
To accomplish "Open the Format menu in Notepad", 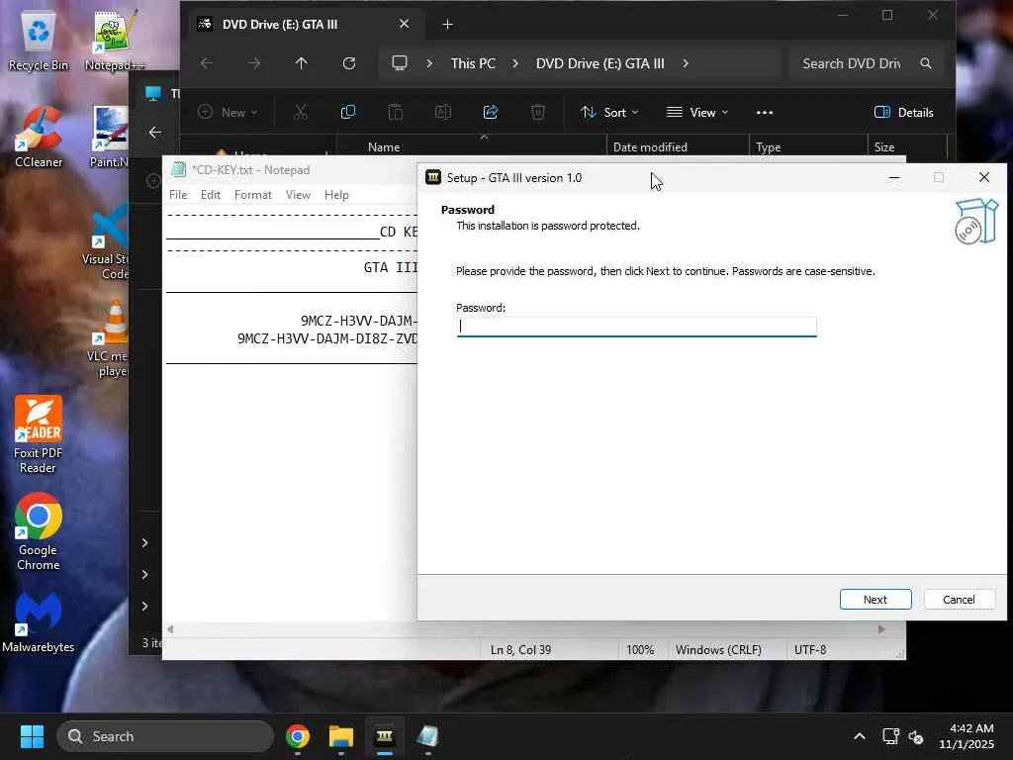I will (253, 195).
